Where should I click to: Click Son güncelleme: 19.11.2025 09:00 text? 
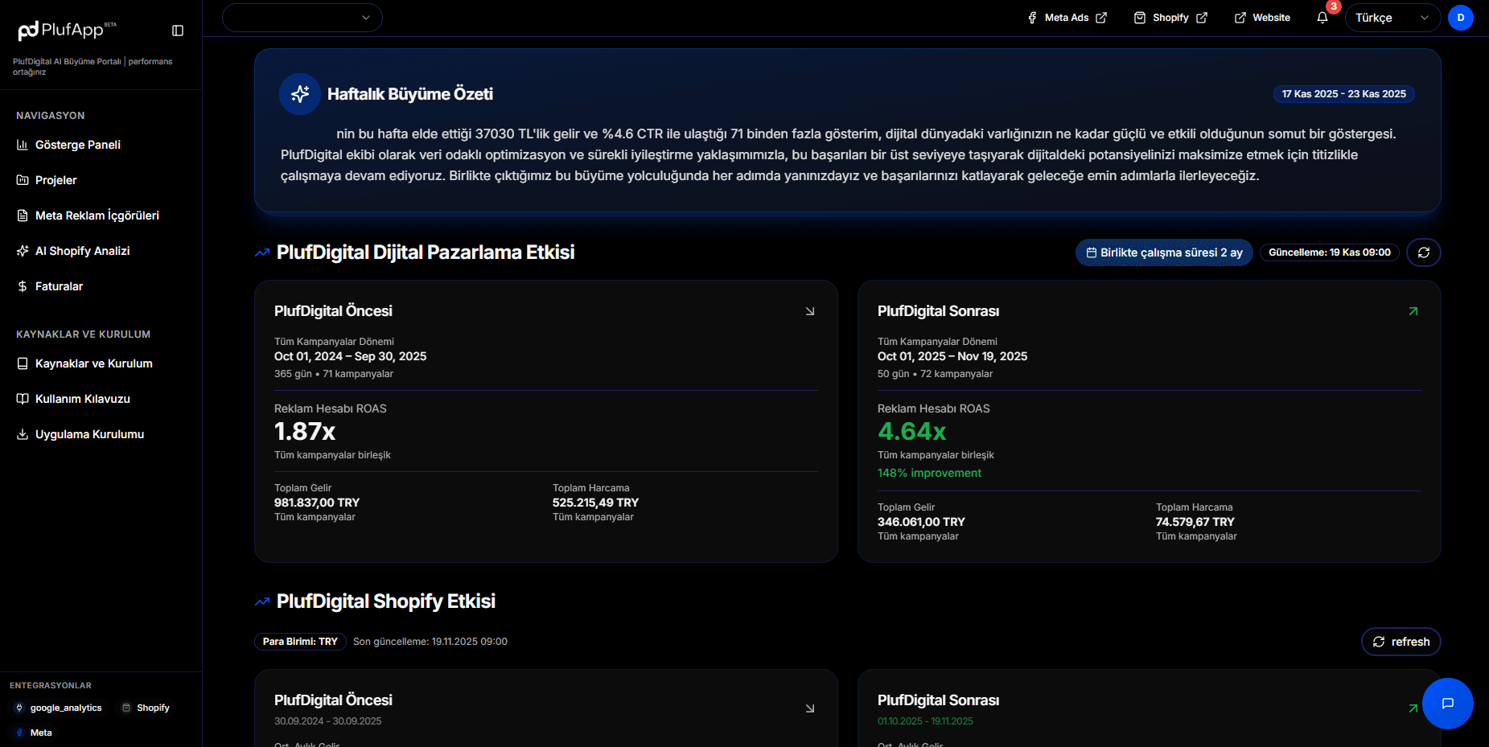(430, 642)
